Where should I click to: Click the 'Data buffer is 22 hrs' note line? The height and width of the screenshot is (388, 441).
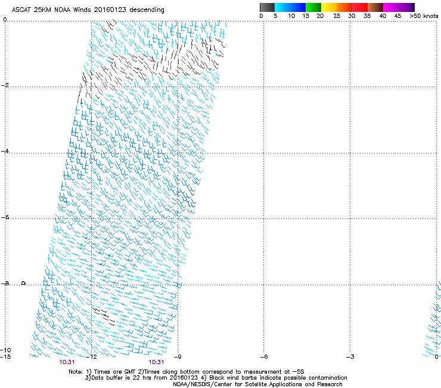pos(216,378)
